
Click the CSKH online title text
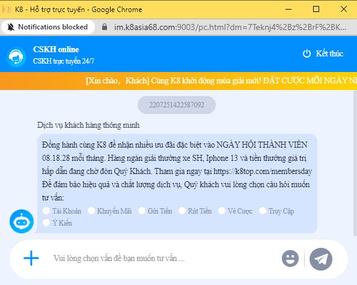(56, 49)
